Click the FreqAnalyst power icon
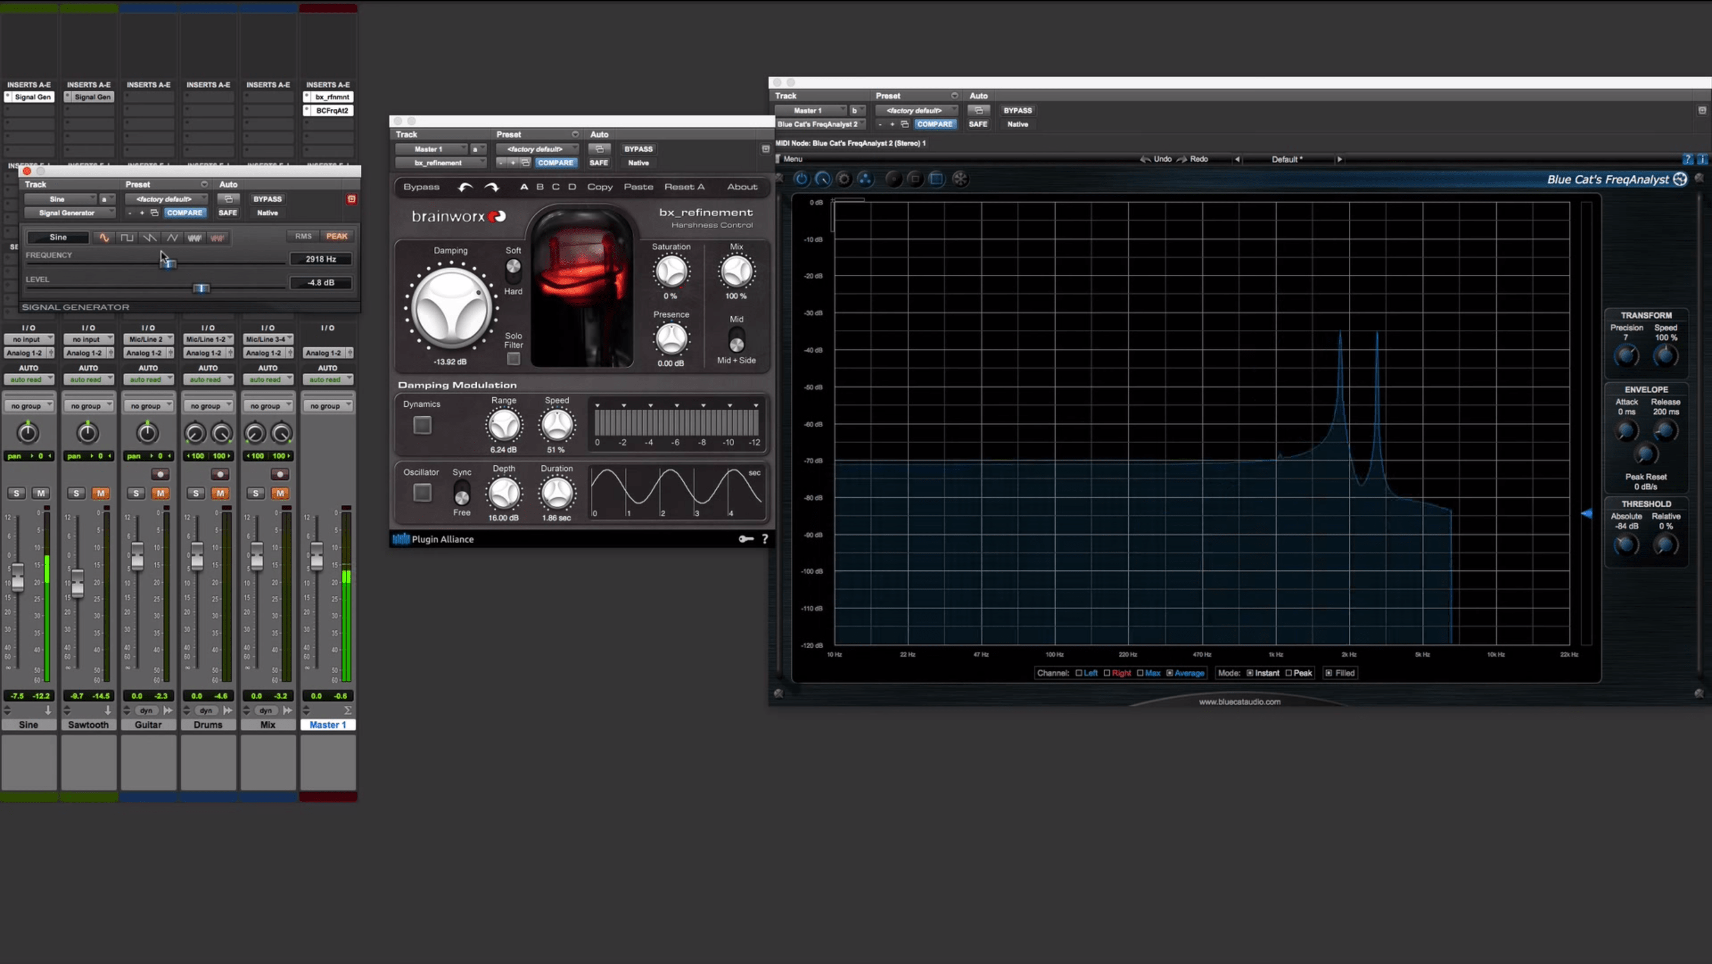1712x964 pixels. pos(801,179)
